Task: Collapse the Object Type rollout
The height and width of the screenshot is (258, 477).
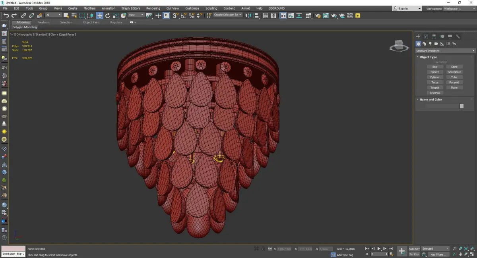Action: (428, 57)
